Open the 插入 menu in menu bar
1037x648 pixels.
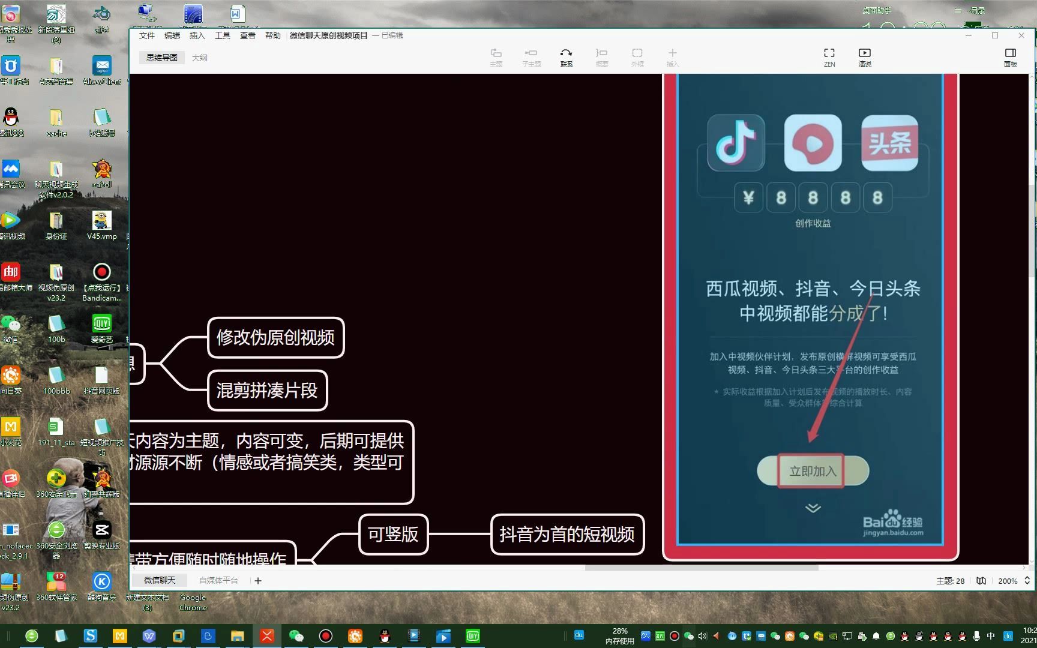point(197,35)
